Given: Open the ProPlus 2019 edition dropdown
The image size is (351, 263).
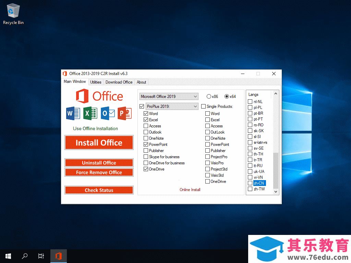Looking at the screenshot, I should click(x=172, y=106).
